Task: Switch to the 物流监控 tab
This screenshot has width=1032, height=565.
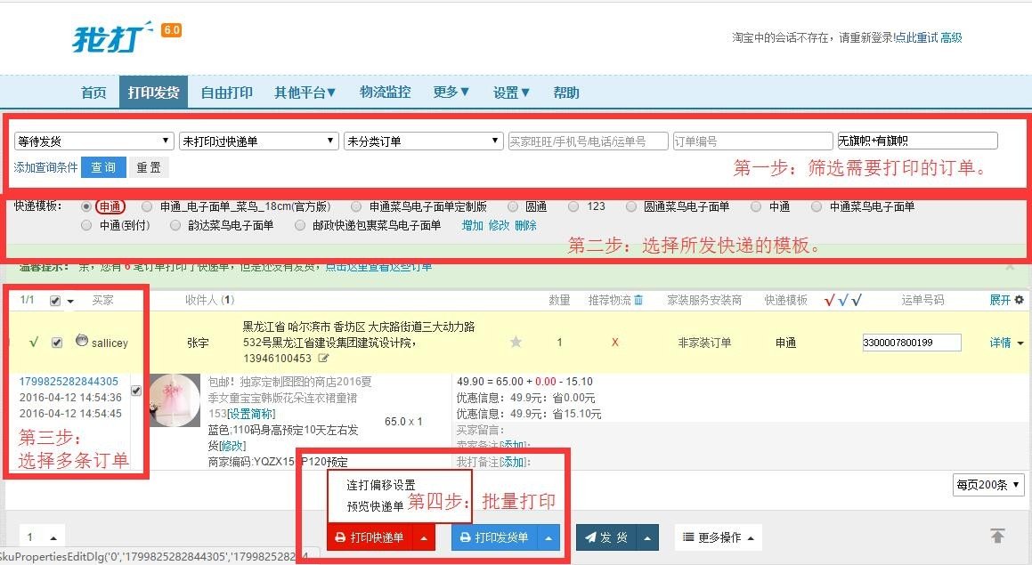Action: (x=384, y=92)
